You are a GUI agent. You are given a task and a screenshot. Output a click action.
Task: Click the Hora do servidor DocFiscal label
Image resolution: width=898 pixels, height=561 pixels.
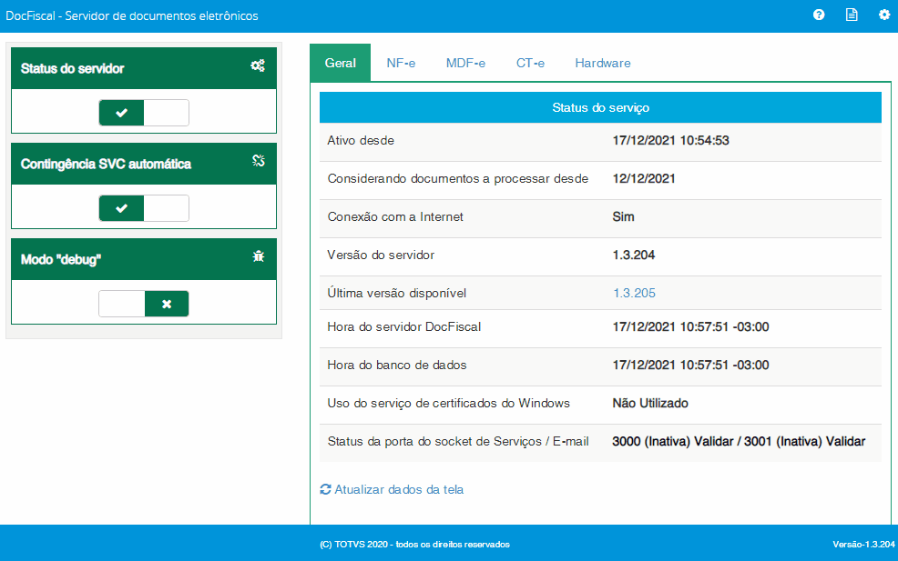[x=403, y=327]
